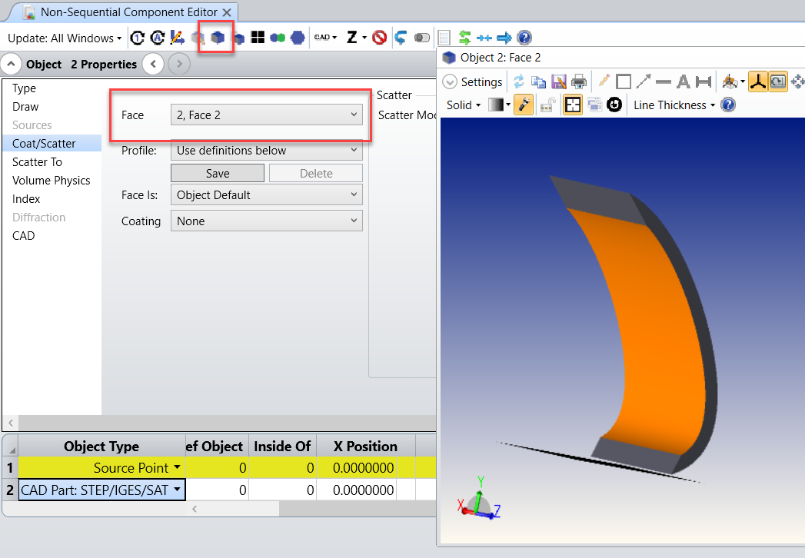Open the Line Thickness dropdown
This screenshot has width=805, height=558.
pos(674,105)
